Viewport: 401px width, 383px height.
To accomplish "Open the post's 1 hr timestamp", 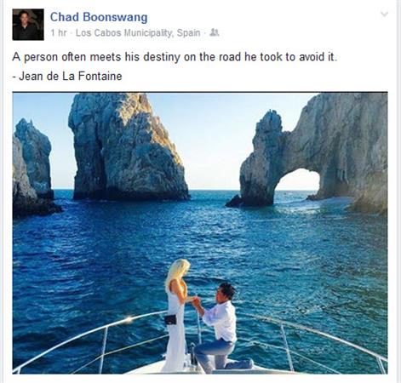I will (59, 33).
